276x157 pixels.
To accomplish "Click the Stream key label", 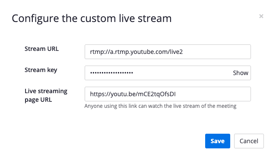I will point(41,70).
